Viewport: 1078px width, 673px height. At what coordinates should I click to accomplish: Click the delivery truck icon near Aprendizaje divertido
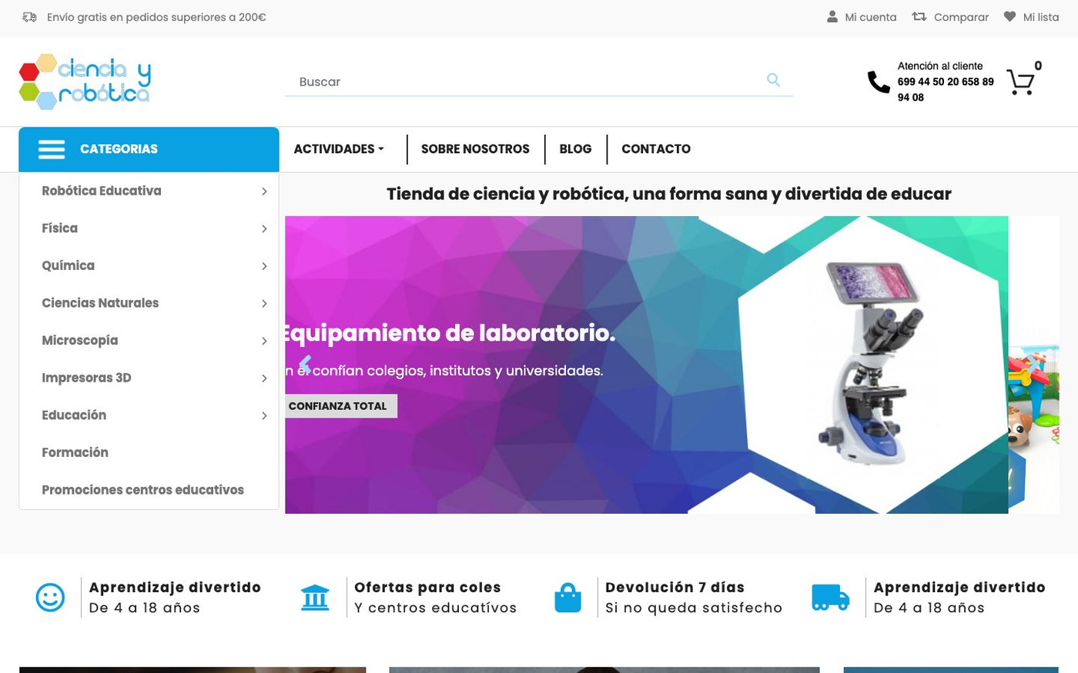click(x=830, y=597)
